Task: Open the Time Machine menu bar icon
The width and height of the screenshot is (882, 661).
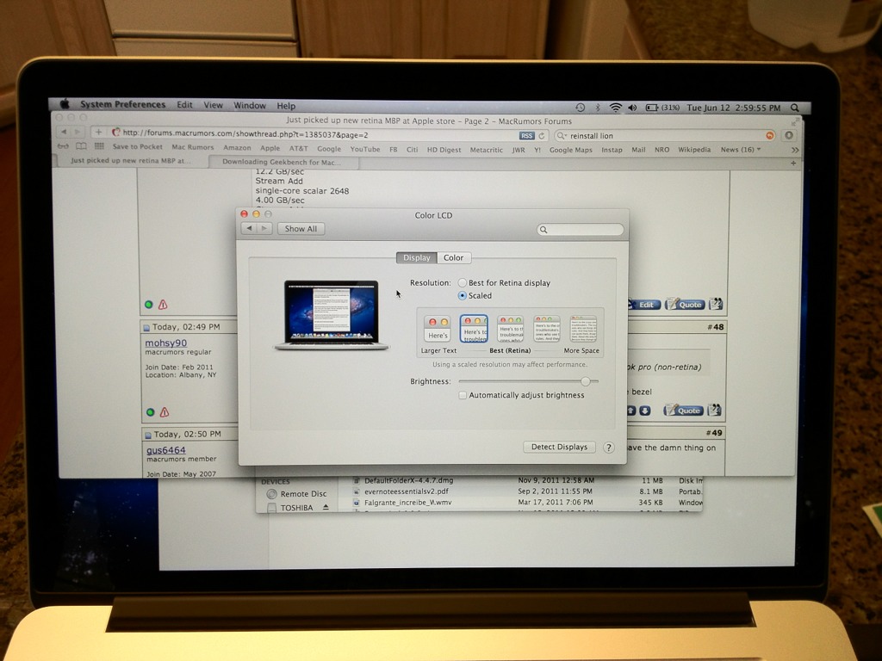Action: (580, 108)
